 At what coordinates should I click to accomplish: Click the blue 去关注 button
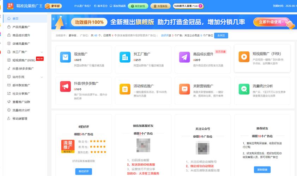pyautogui.click(x=221, y=35)
